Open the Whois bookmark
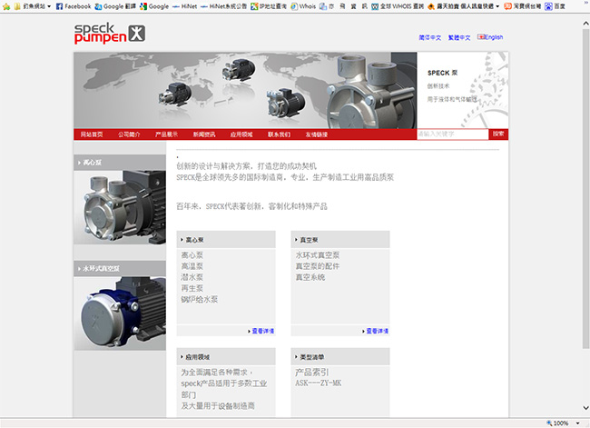 click(308, 5)
